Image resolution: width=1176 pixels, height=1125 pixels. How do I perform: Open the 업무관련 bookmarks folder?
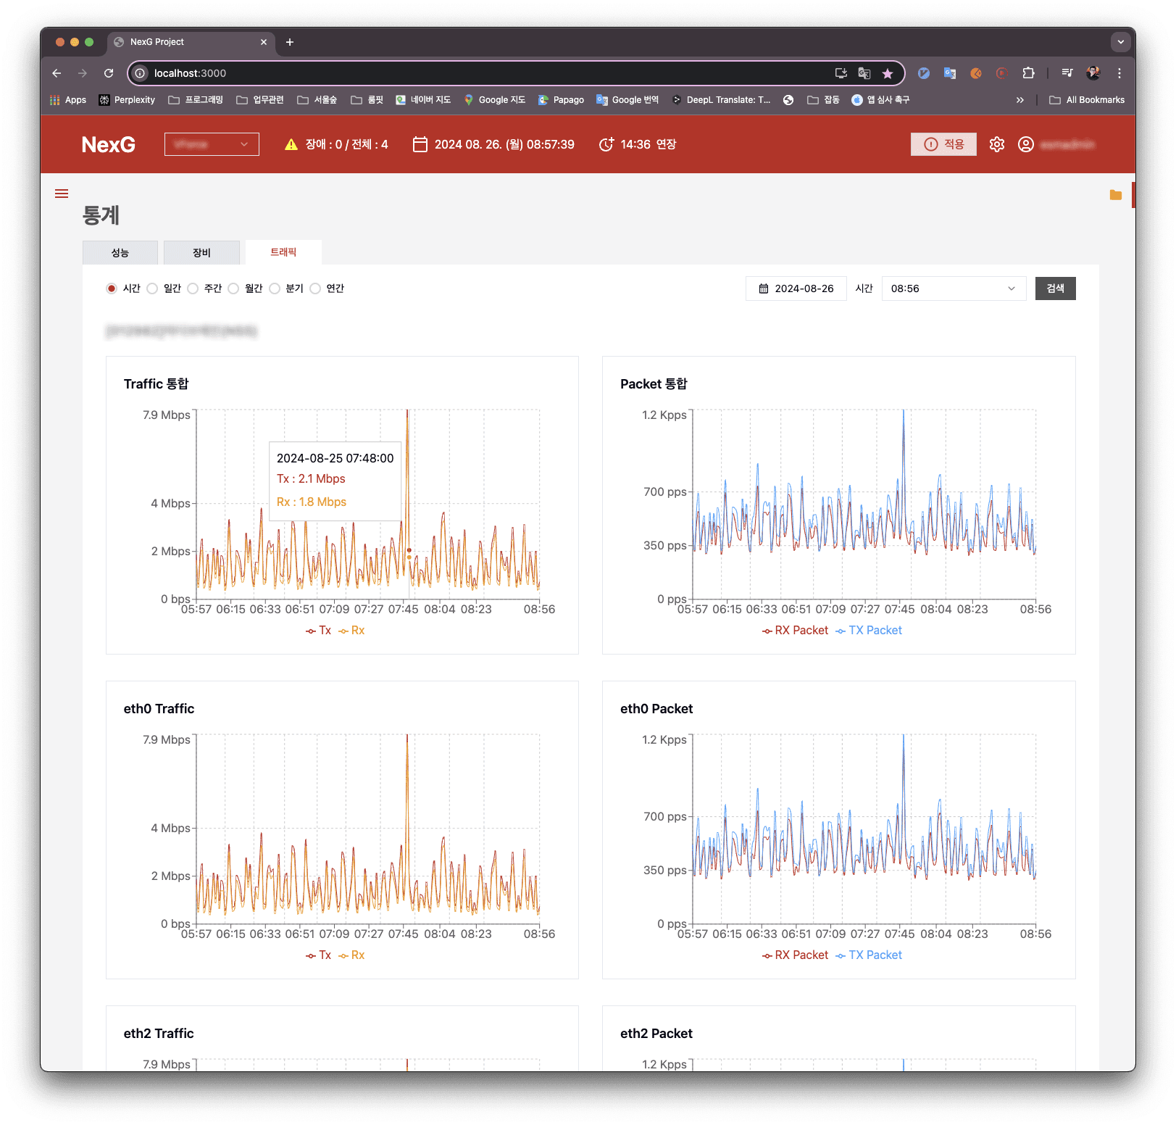pos(260,100)
